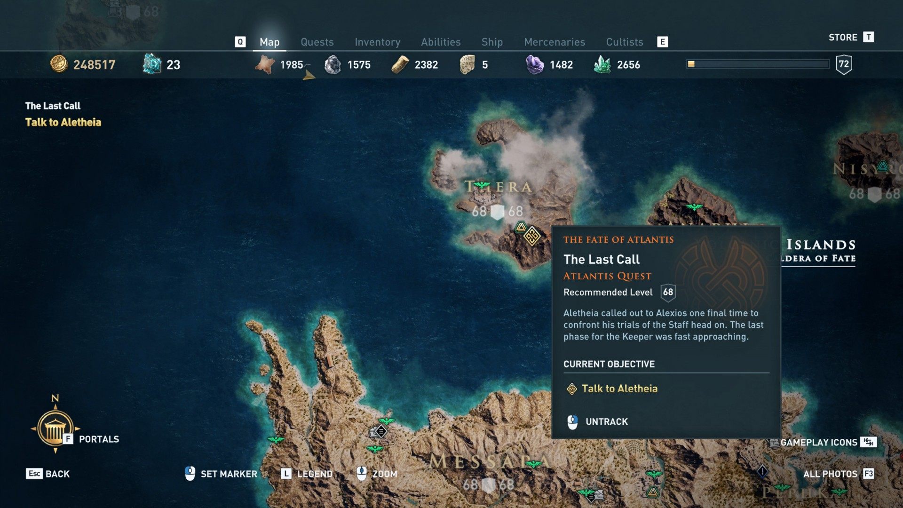Click the level 72 shield badge

pyautogui.click(x=844, y=64)
